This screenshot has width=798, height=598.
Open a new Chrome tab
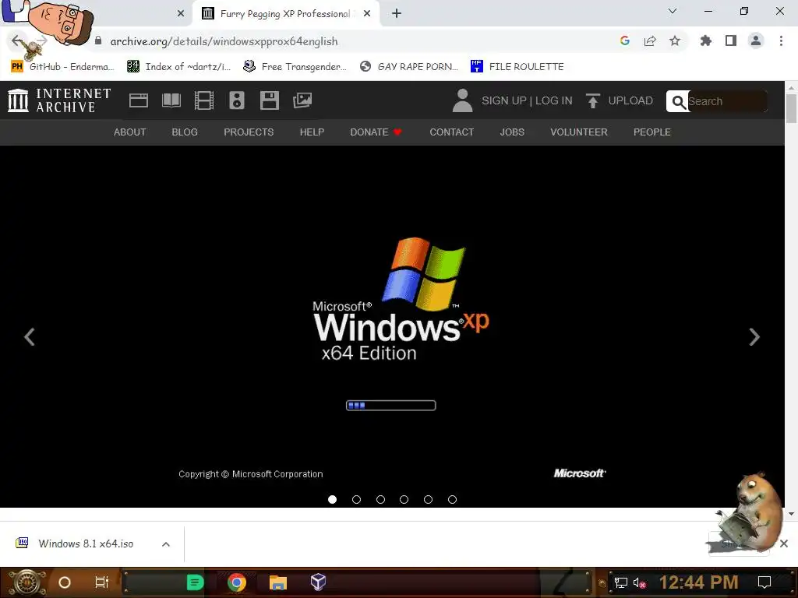point(397,14)
